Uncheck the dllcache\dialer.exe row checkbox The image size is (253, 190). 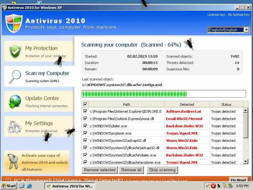pyautogui.click(x=85, y=155)
